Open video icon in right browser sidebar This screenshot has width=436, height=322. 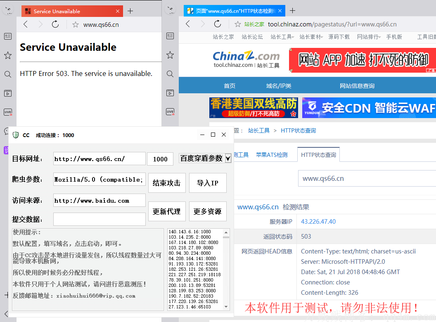point(170,92)
